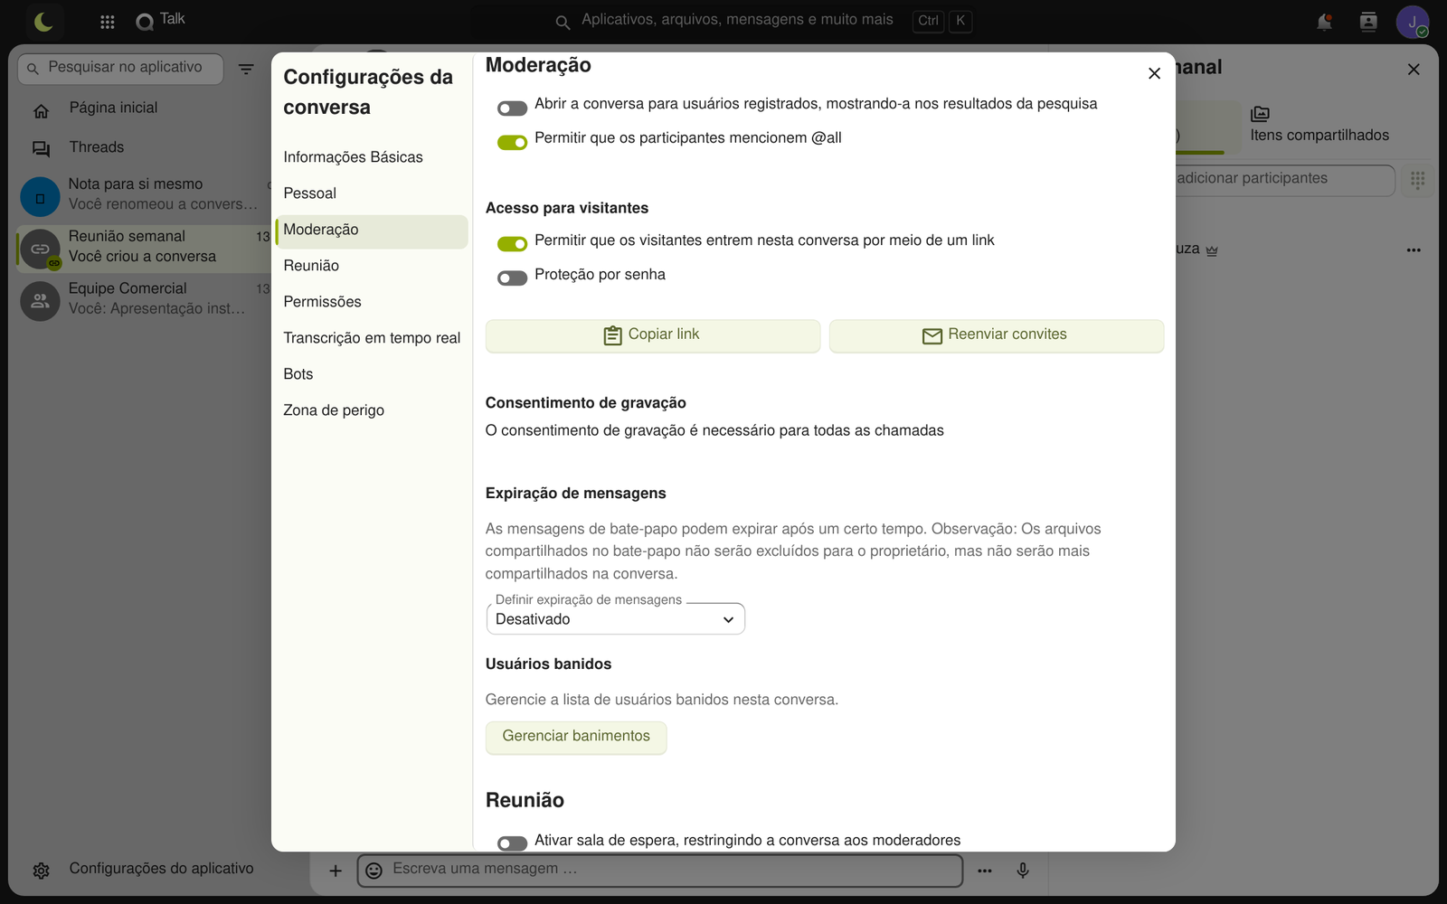Open the three-dot menu beside message input
The width and height of the screenshot is (1447, 904).
click(985, 871)
